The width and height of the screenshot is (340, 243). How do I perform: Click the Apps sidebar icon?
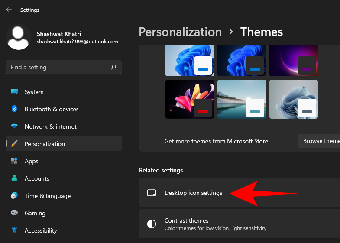click(x=14, y=161)
